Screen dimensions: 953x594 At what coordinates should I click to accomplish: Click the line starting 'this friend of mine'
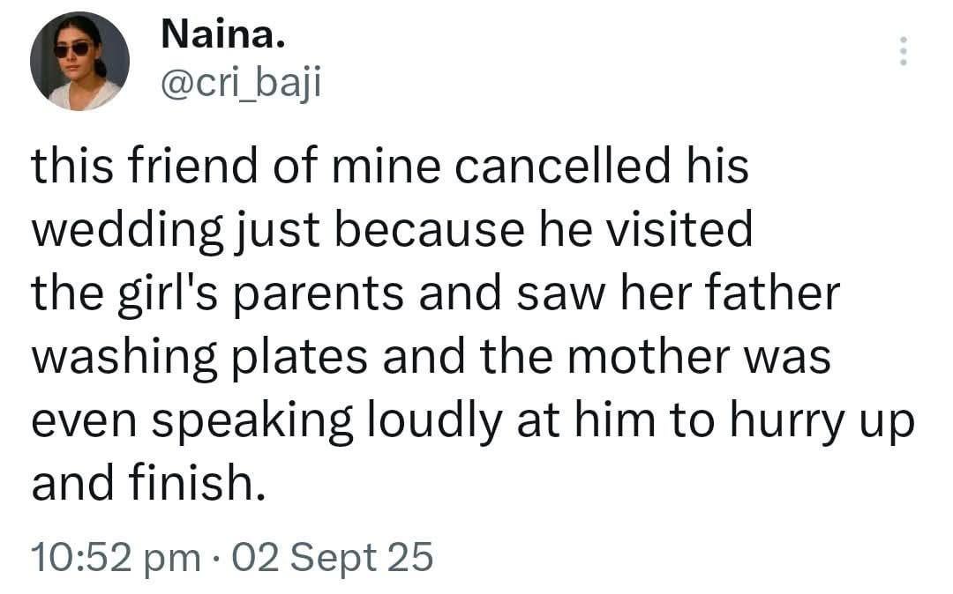[389, 167]
